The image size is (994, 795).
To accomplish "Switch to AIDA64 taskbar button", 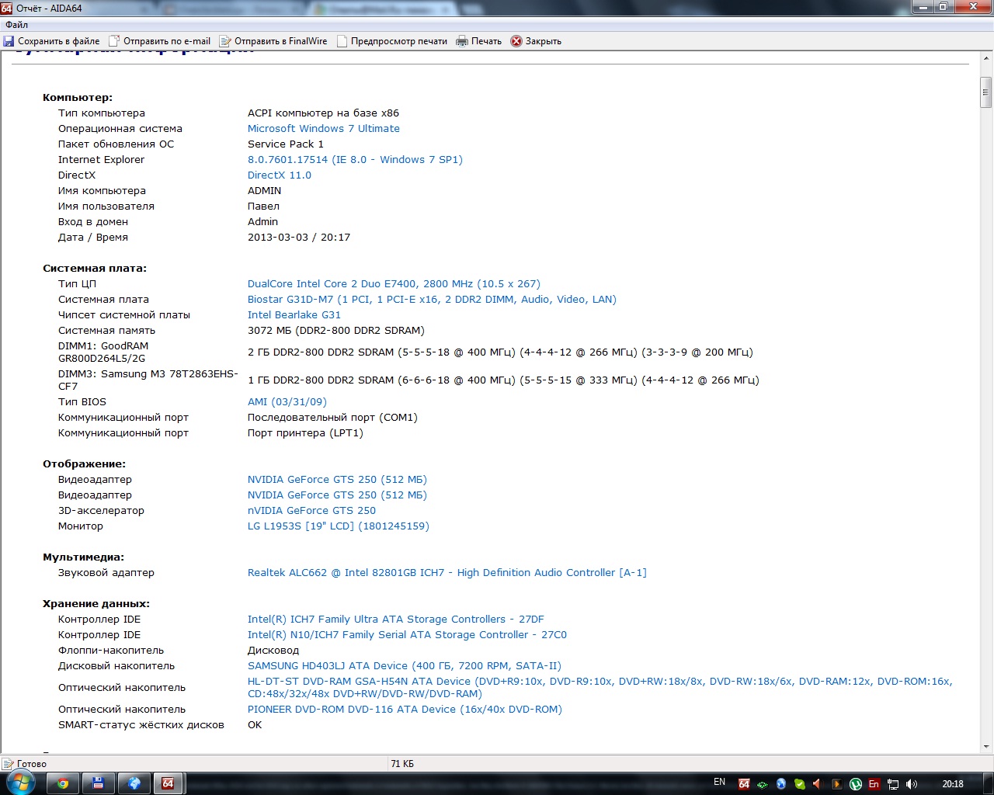I will 168,783.
